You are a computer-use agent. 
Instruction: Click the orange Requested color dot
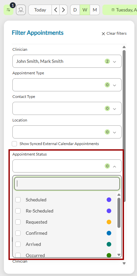tap(109, 222)
